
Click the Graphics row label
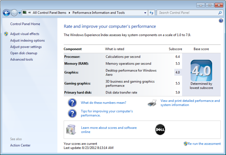[x=71, y=73]
